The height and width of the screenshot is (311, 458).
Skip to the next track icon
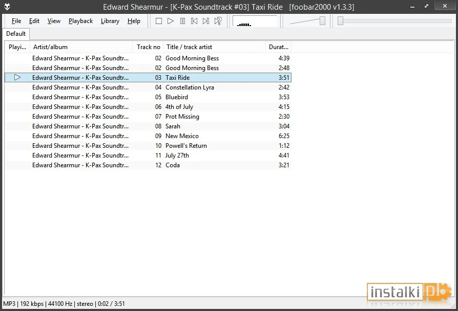(x=205, y=21)
